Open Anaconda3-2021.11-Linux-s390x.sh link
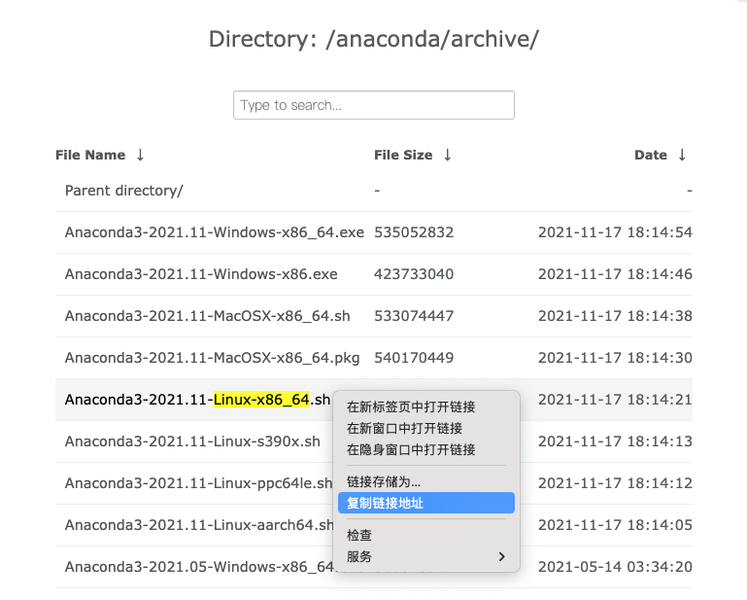 pyautogui.click(x=192, y=441)
